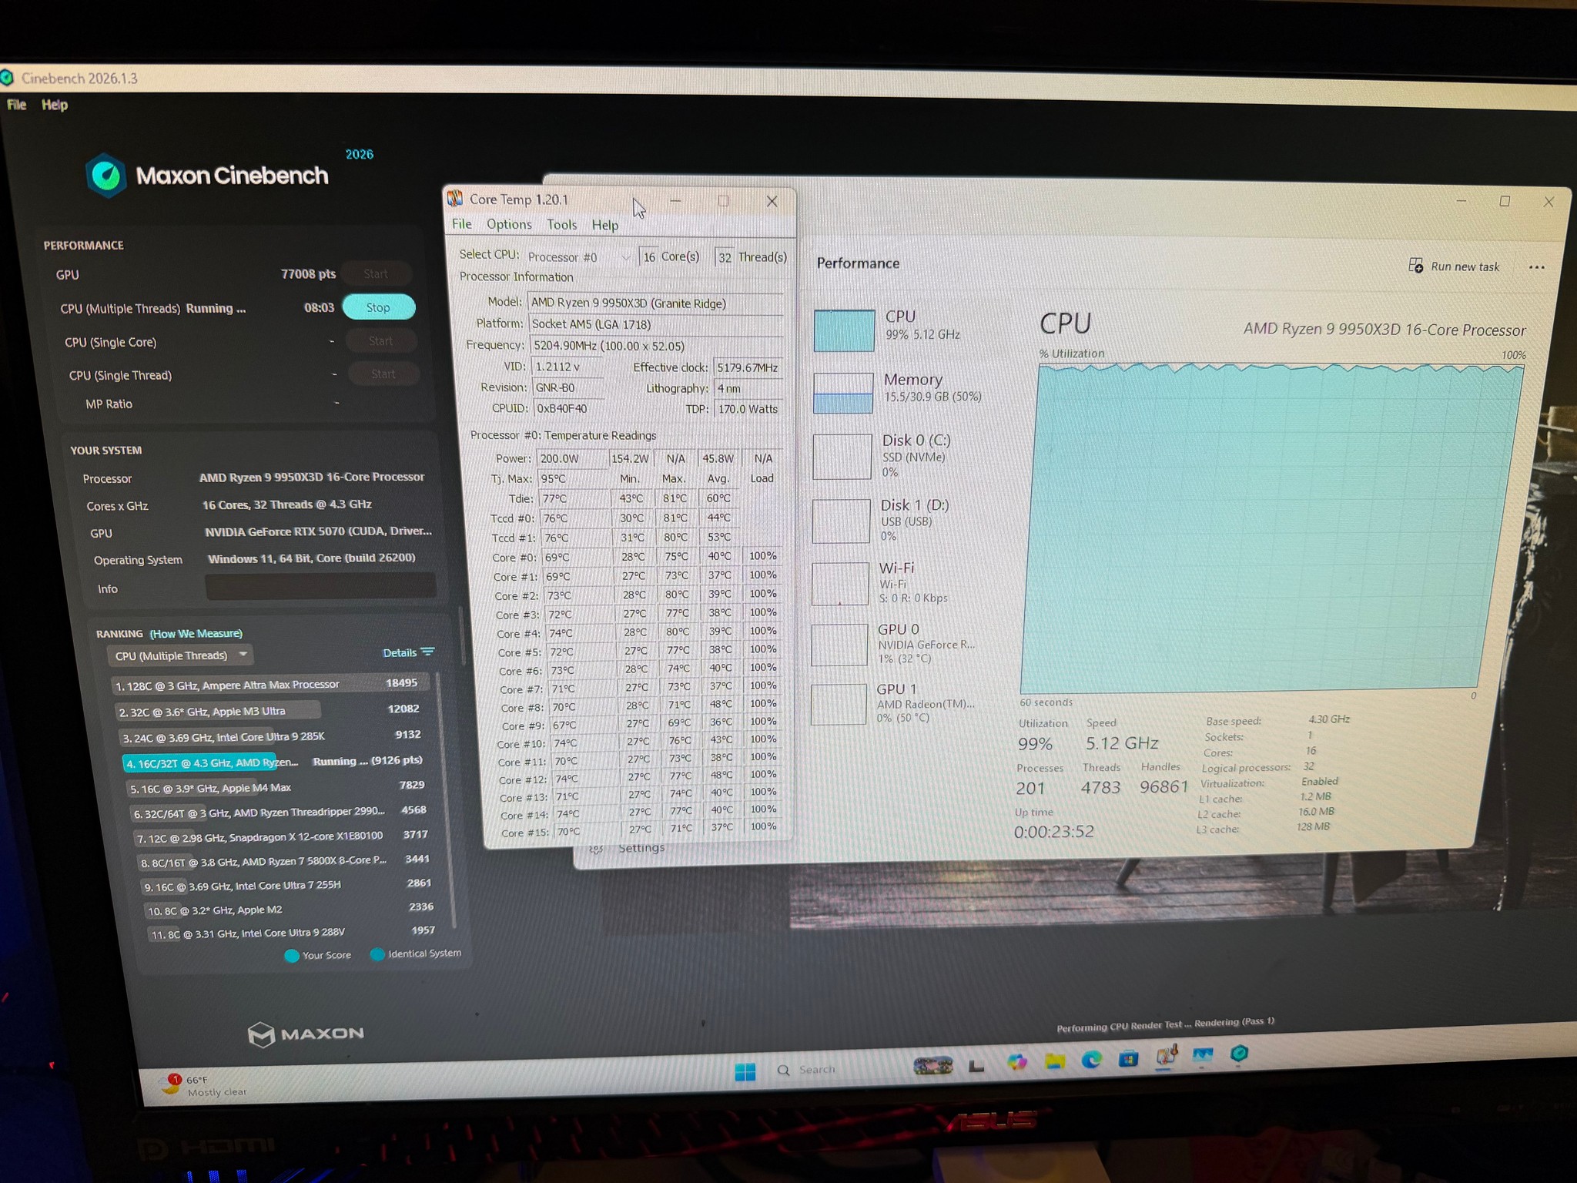
Task: Click the Details link in Ranking
Action: click(400, 652)
